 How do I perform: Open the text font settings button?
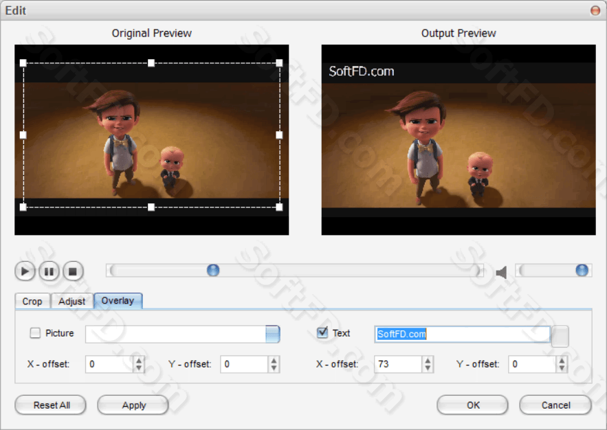click(560, 336)
